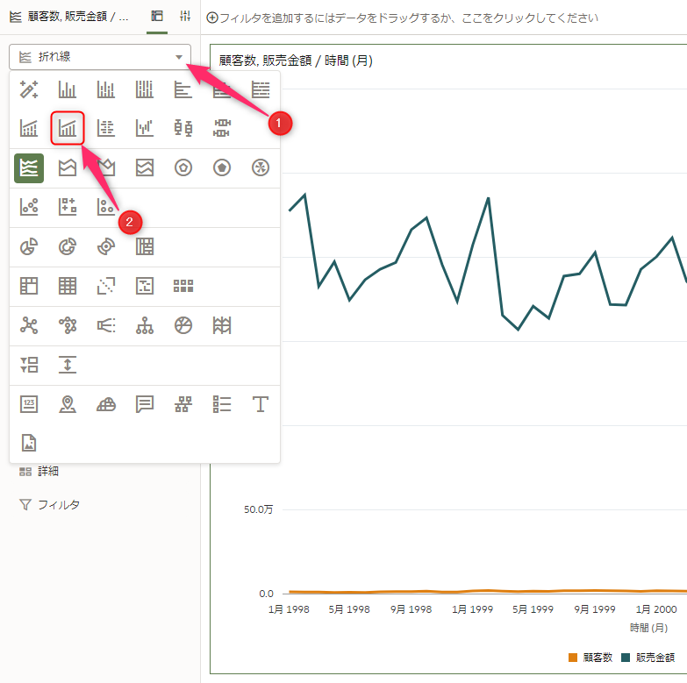Select the highlighted green line chart icon
This screenshot has height=683, width=687.
click(x=29, y=167)
